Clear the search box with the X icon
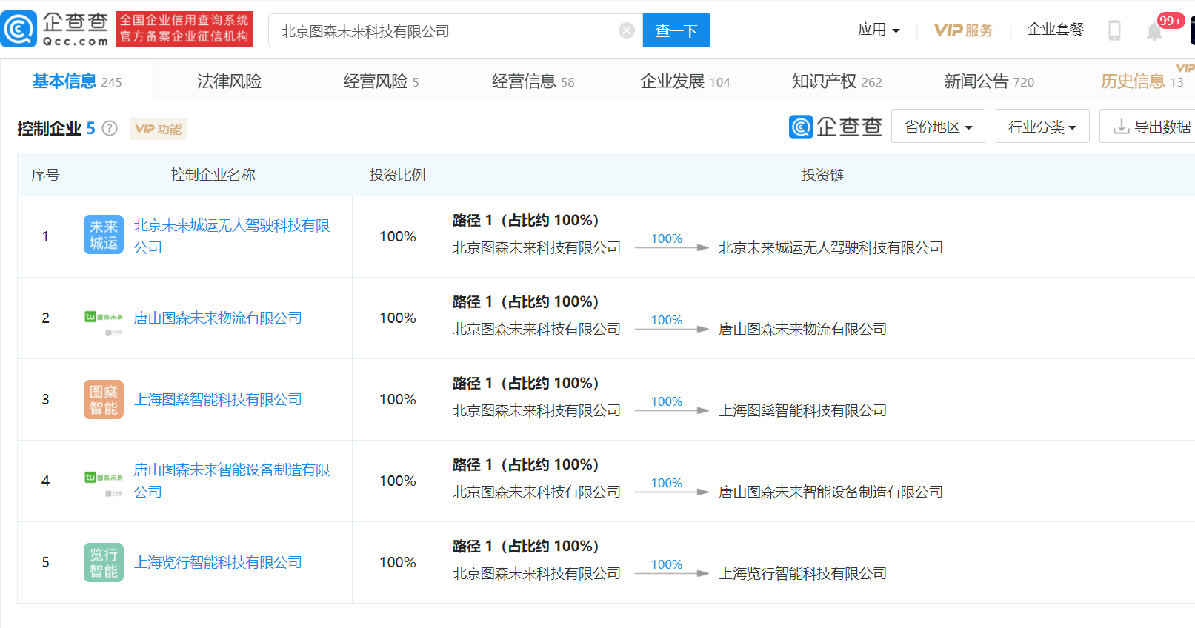Image resolution: width=1195 pixels, height=628 pixels. tap(627, 30)
